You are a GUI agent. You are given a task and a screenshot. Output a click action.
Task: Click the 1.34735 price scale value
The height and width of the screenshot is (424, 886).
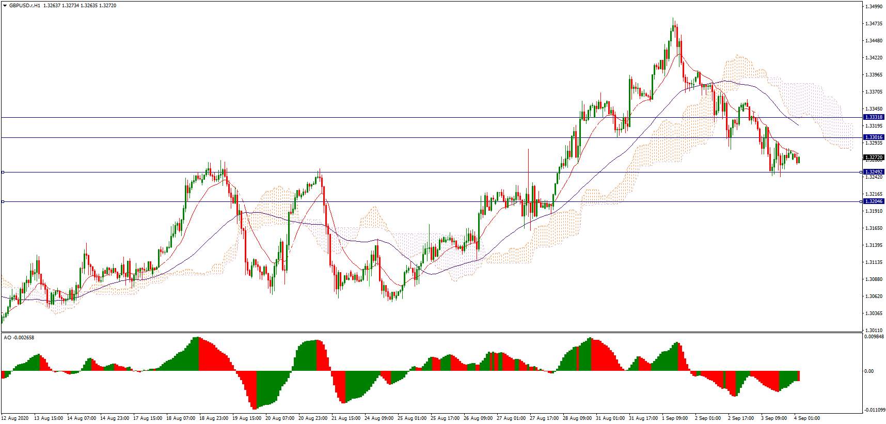(x=874, y=24)
